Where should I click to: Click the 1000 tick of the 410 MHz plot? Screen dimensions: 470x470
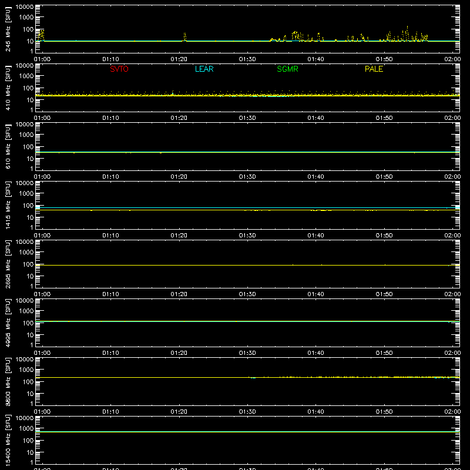coord(26,76)
